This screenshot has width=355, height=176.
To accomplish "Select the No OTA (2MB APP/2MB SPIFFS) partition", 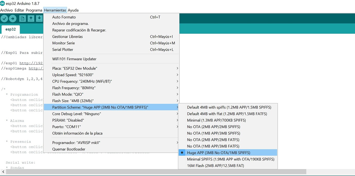I will point(213,126).
